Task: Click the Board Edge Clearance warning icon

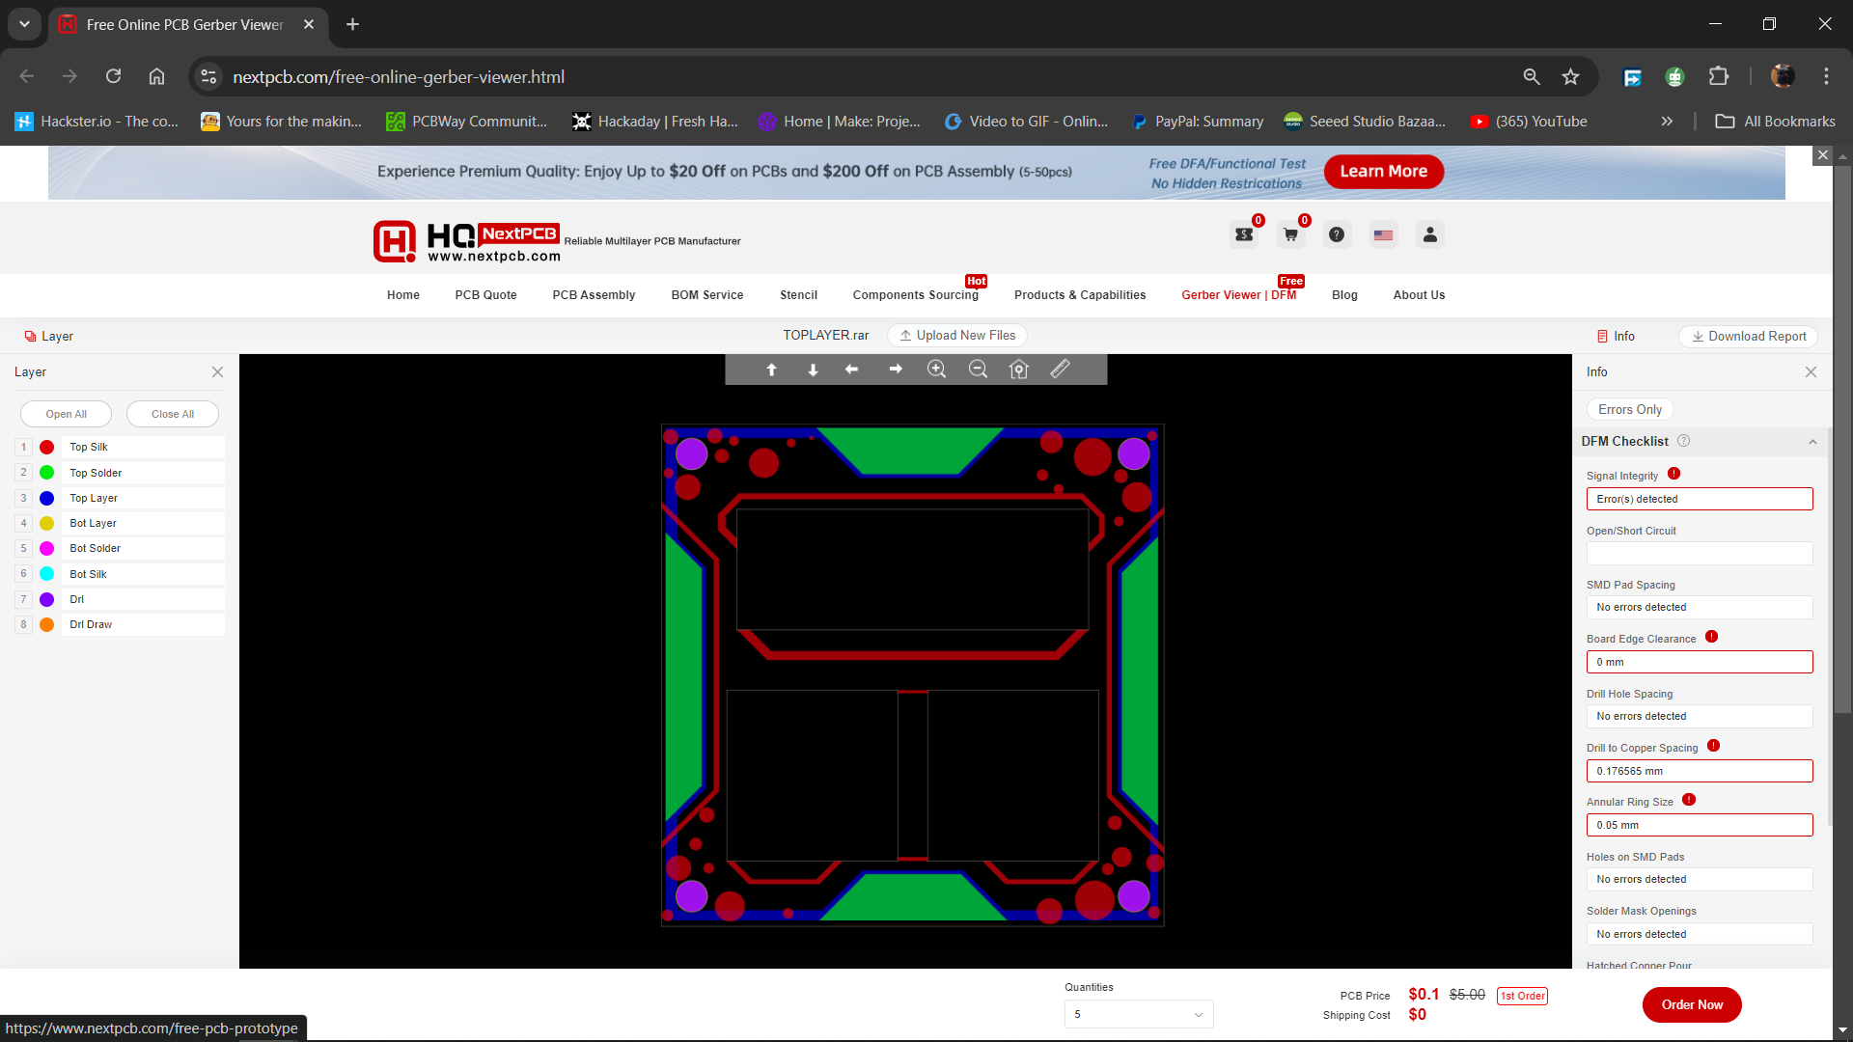Action: [x=1711, y=637]
